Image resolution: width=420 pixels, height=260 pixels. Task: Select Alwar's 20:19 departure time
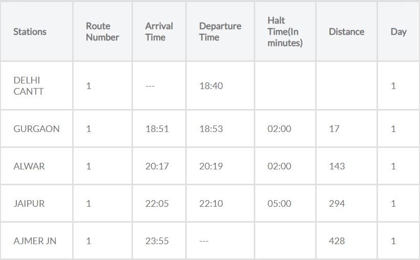tap(211, 166)
